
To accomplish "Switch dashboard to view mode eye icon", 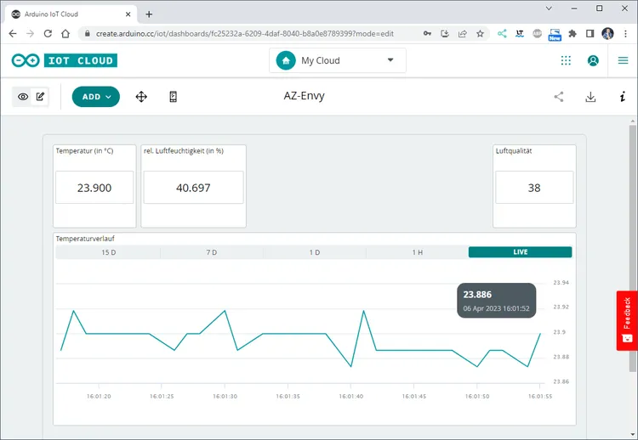I will tap(23, 97).
